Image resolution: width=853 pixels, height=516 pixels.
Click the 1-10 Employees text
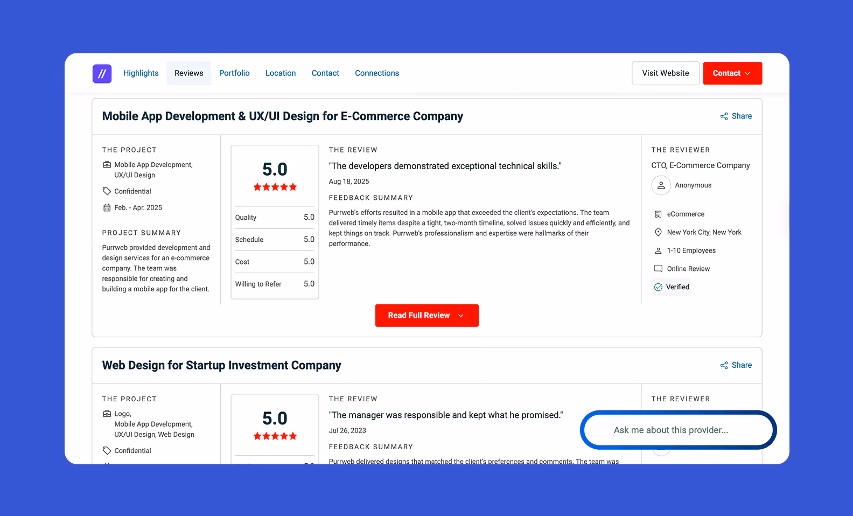691,250
